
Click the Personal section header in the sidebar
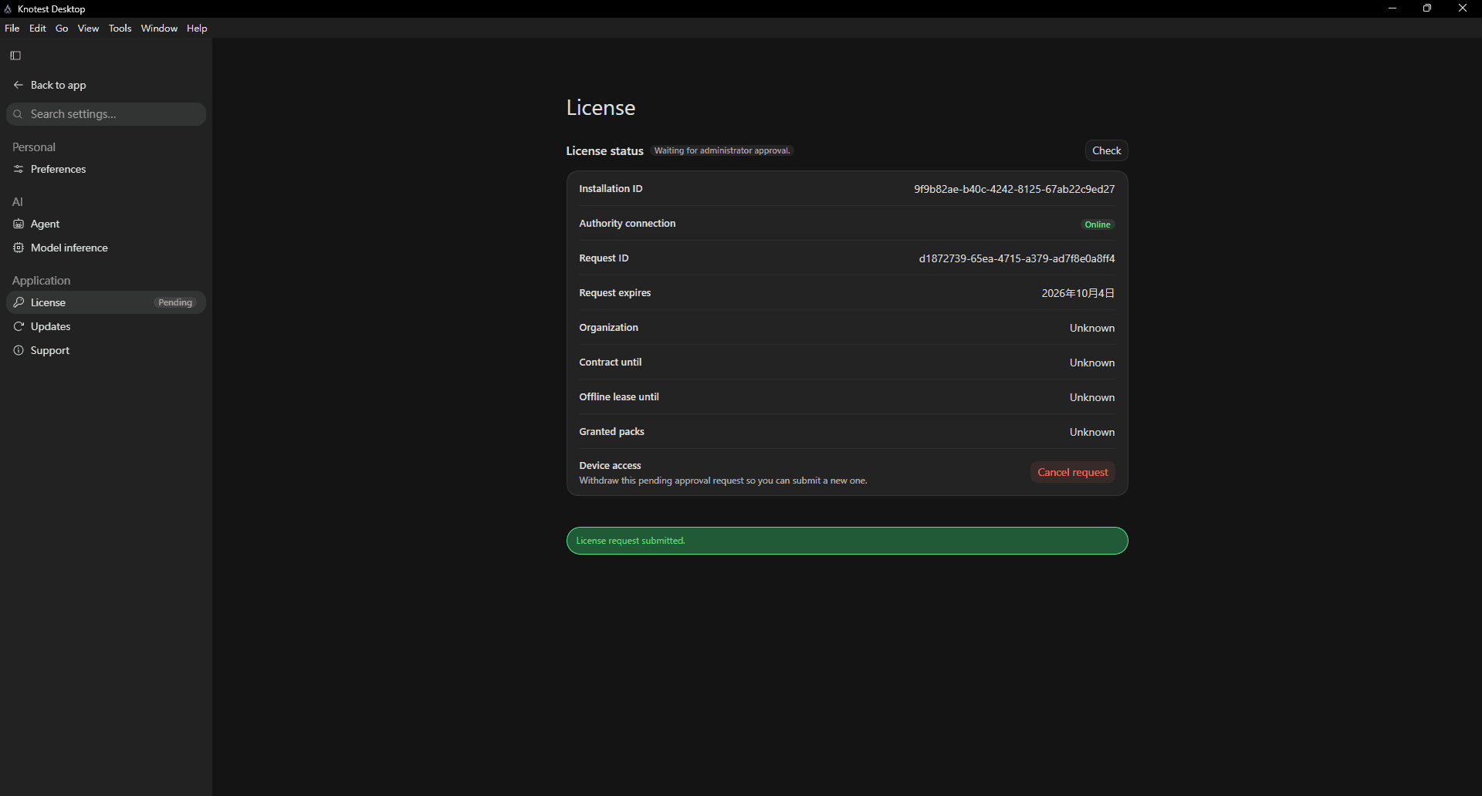pyautogui.click(x=34, y=147)
